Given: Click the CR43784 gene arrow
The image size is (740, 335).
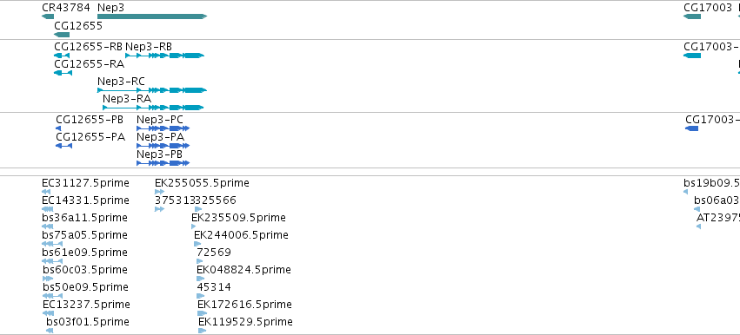Looking at the screenshot, I should pos(48,16).
